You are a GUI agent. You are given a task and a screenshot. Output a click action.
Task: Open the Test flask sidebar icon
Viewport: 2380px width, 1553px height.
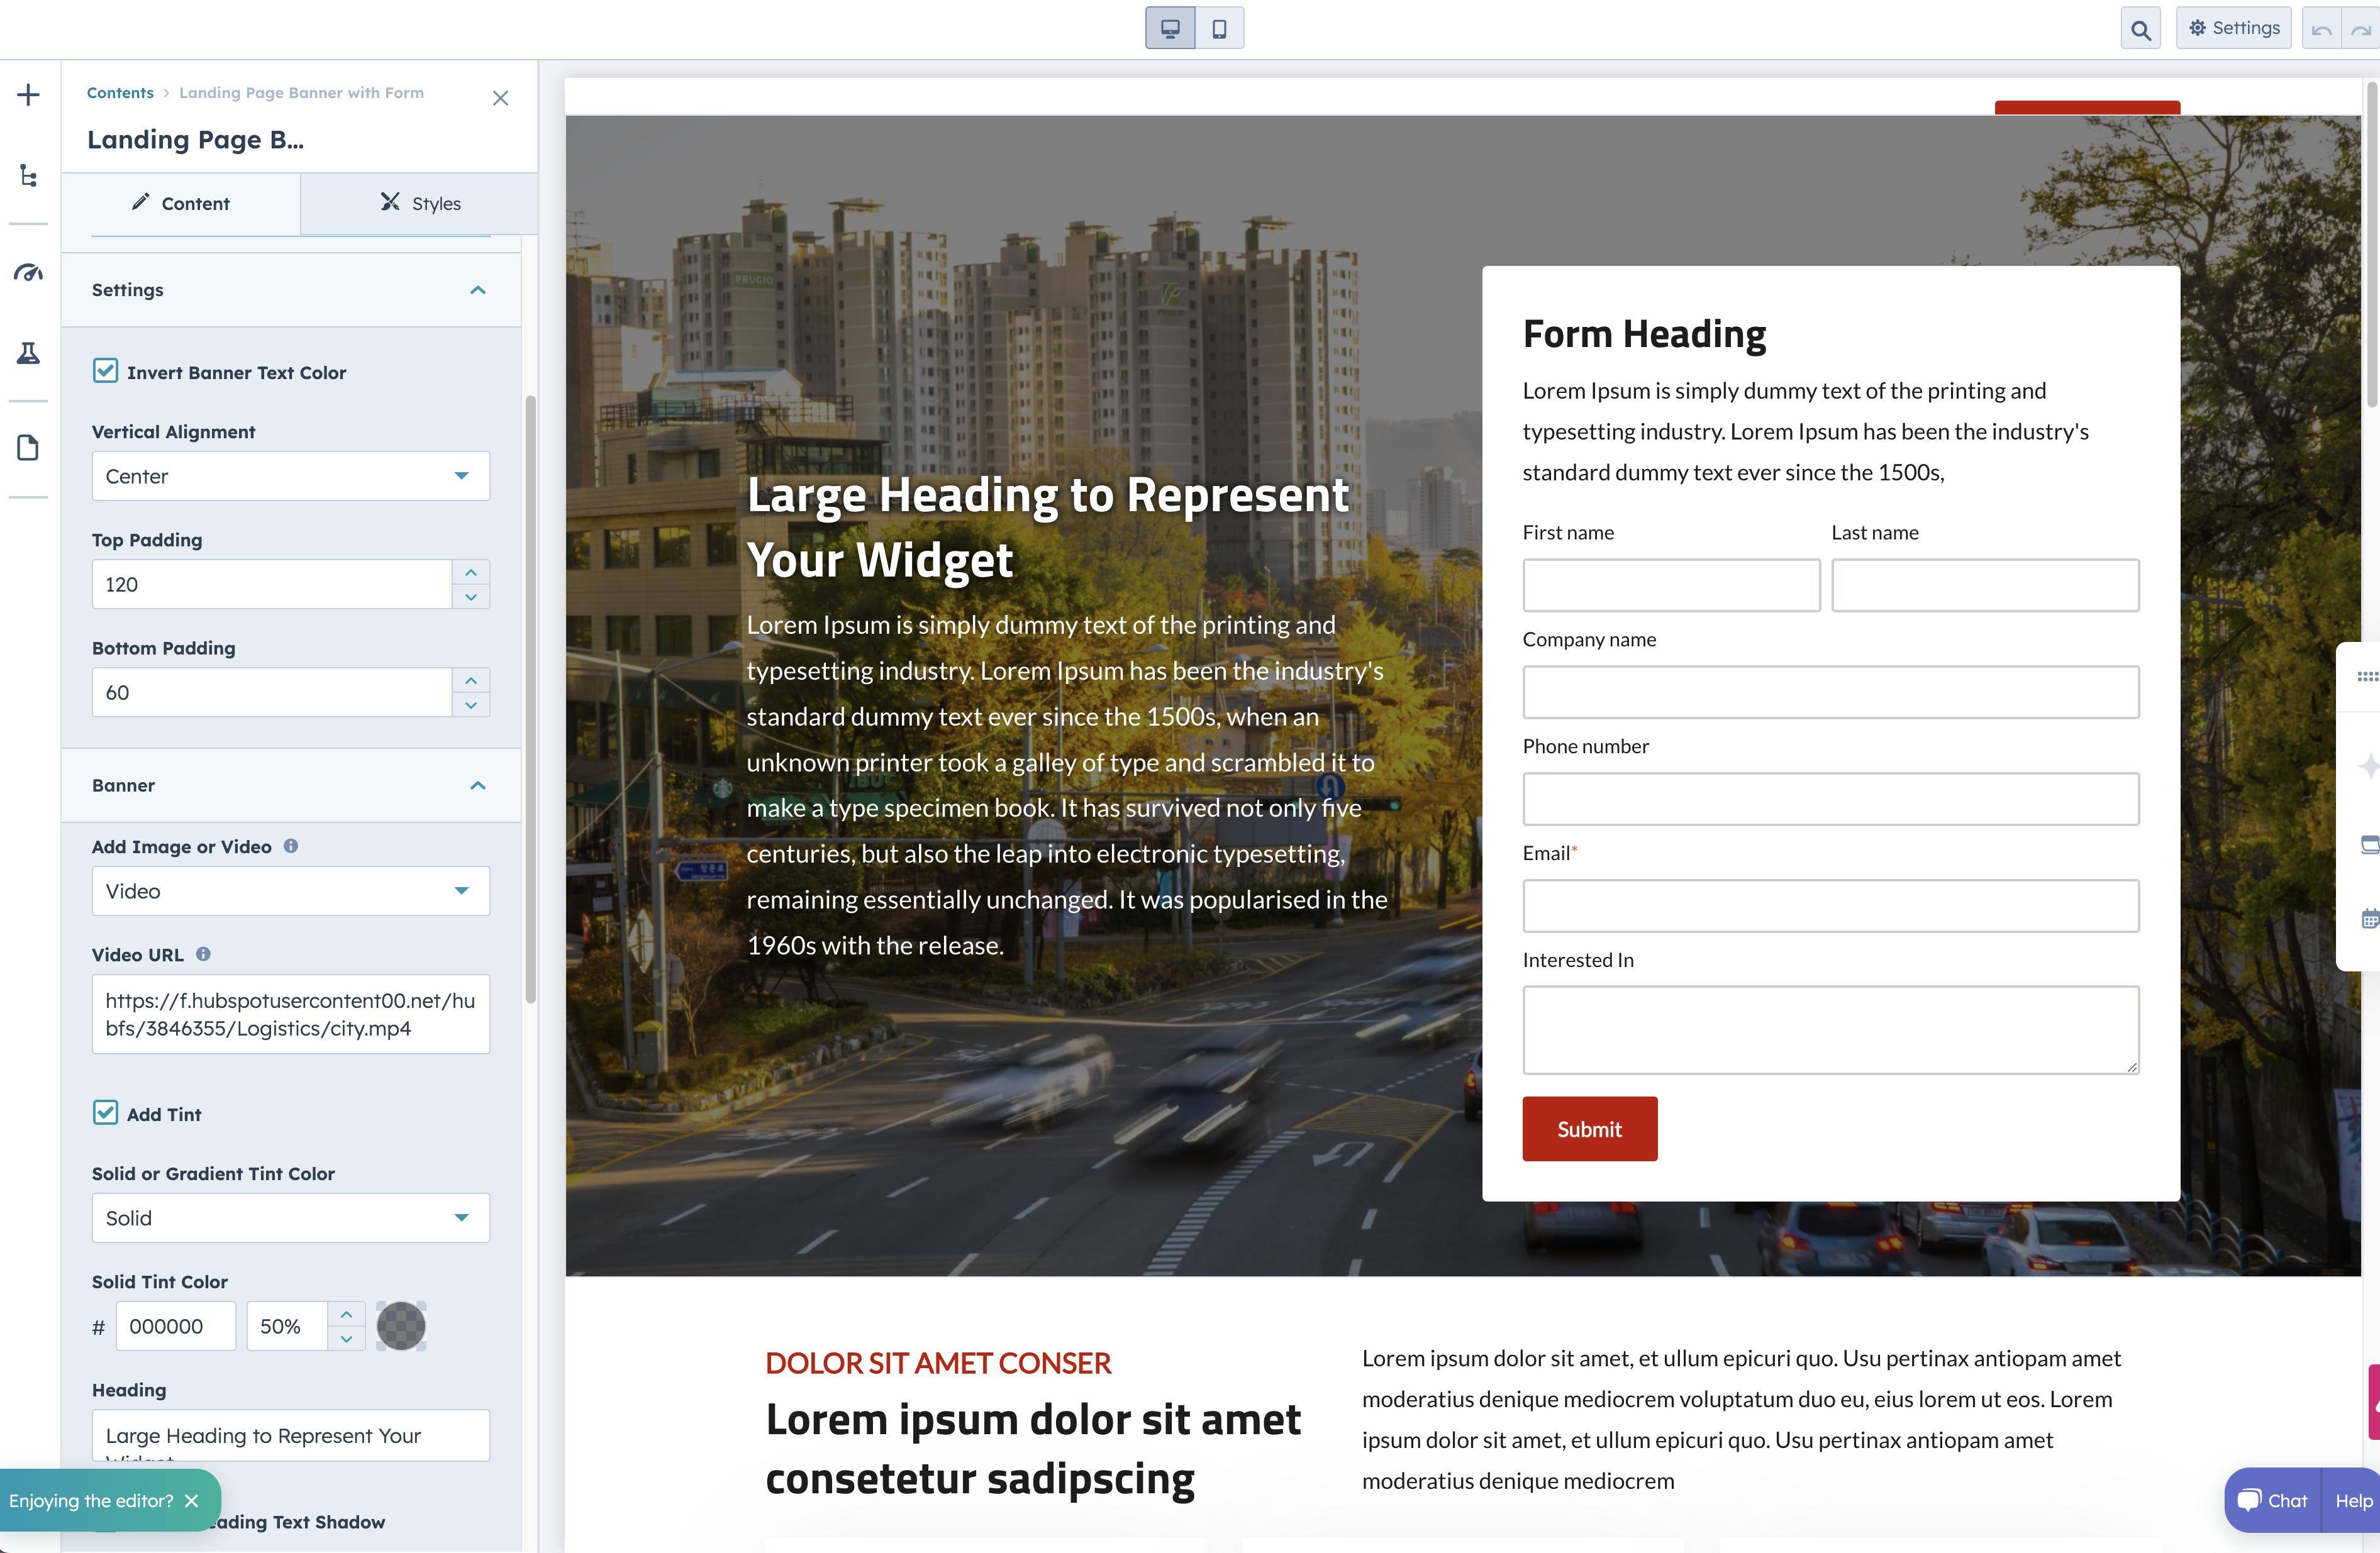(28, 353)
